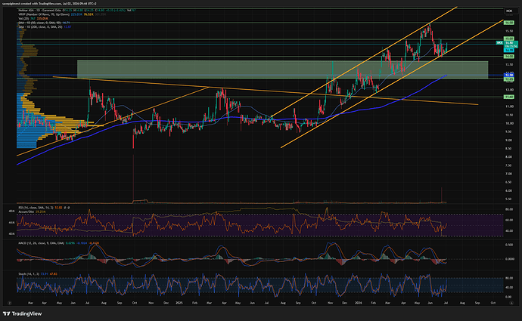Screen dimensions: 522x321
Task: Click the HKK symbol tag beside current price
Action: pos(499,43)
